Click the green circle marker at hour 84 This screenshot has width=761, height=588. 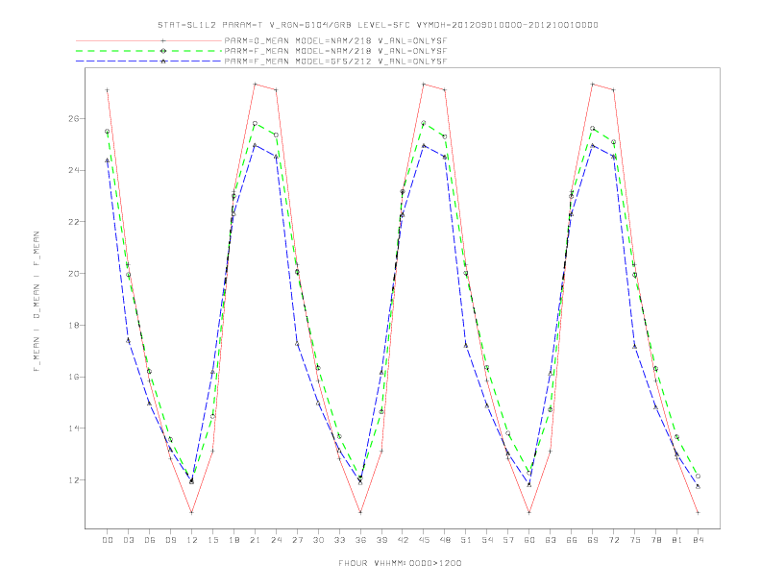click(698, 477)
